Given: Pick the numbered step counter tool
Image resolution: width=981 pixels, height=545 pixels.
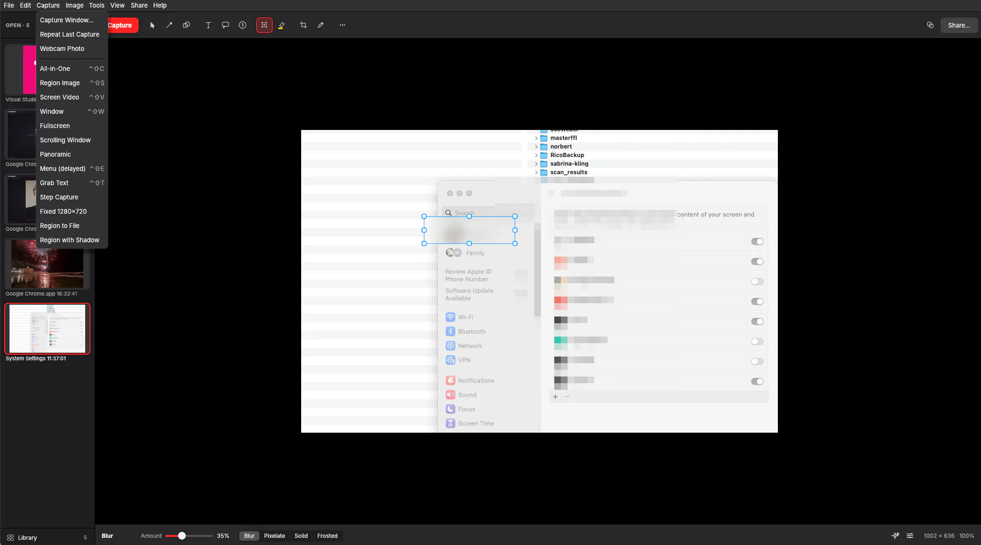Looking at the screenshot, I should click(243, 25).
